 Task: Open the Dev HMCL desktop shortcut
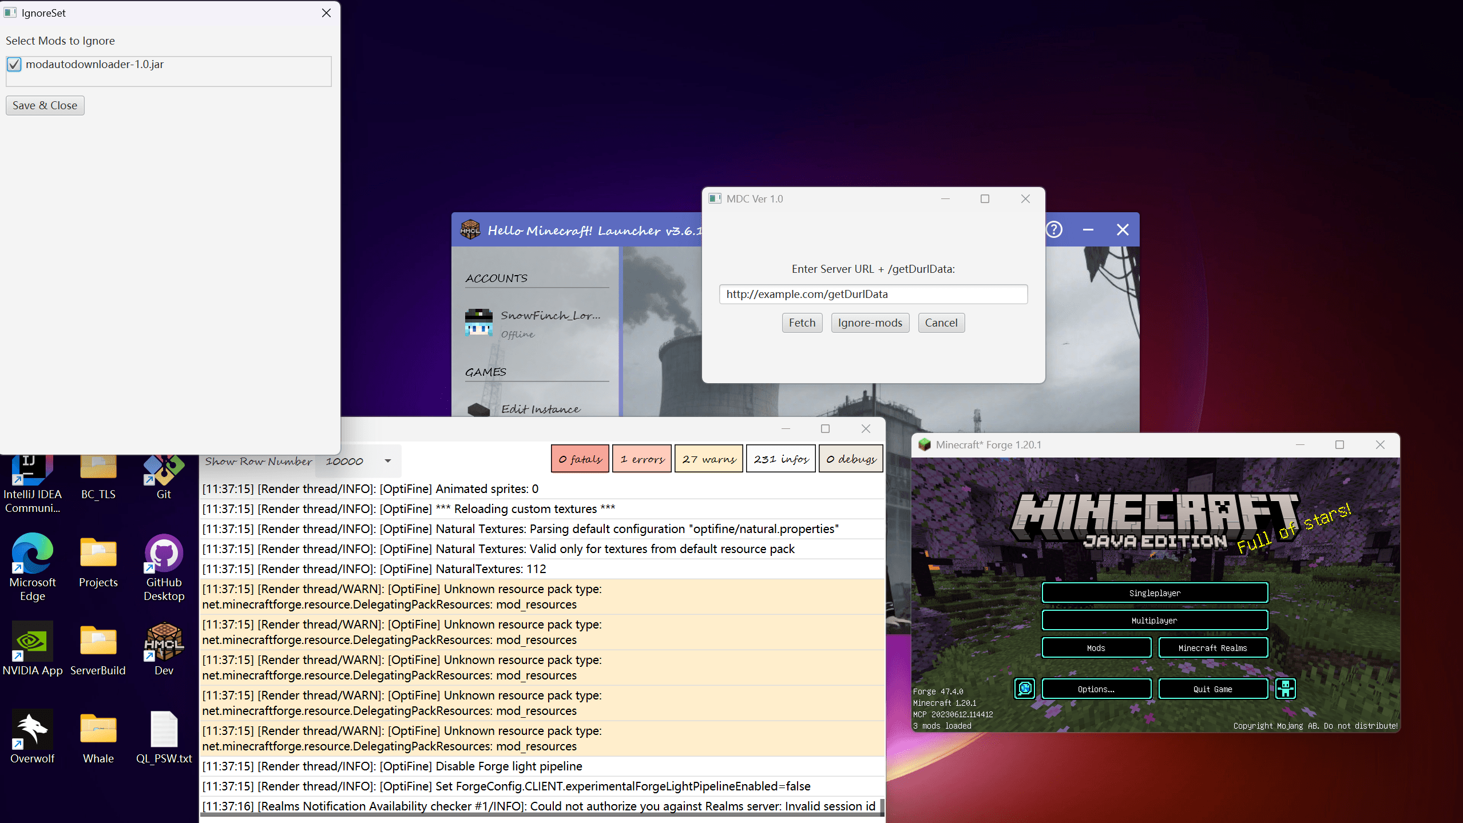[163, 642]
